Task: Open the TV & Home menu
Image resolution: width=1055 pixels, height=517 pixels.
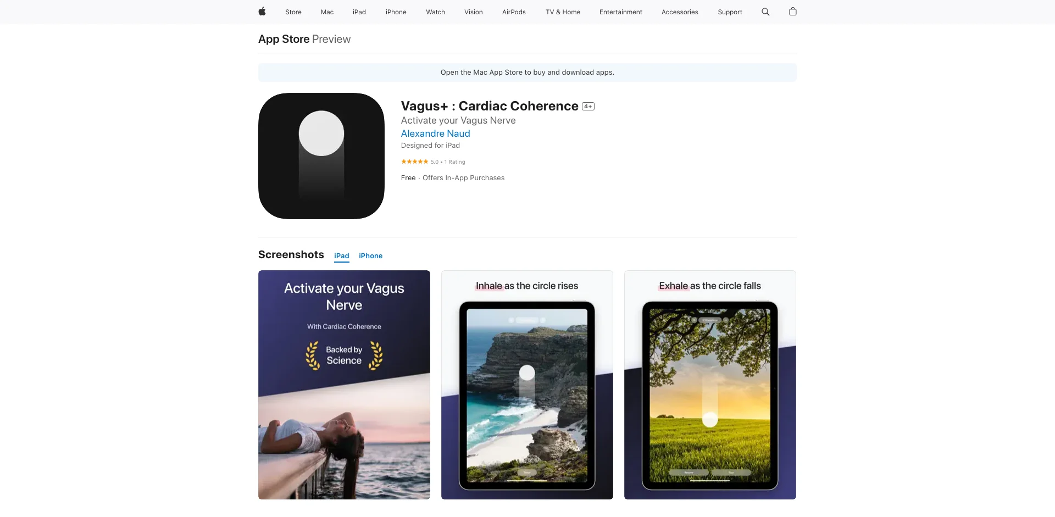Action: (x=563, y=12)
